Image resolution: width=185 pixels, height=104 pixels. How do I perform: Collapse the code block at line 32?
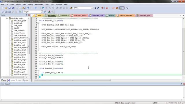click(x=38, y=75)
